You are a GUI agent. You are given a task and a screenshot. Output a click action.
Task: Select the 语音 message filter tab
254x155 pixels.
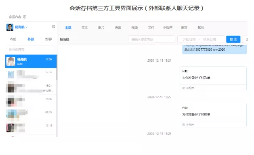(x=118, y=28)
